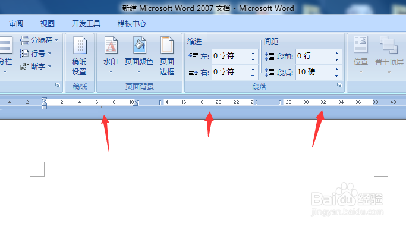
Task: Open the page setup dialog launcher
Action: (x=58, y=85)
